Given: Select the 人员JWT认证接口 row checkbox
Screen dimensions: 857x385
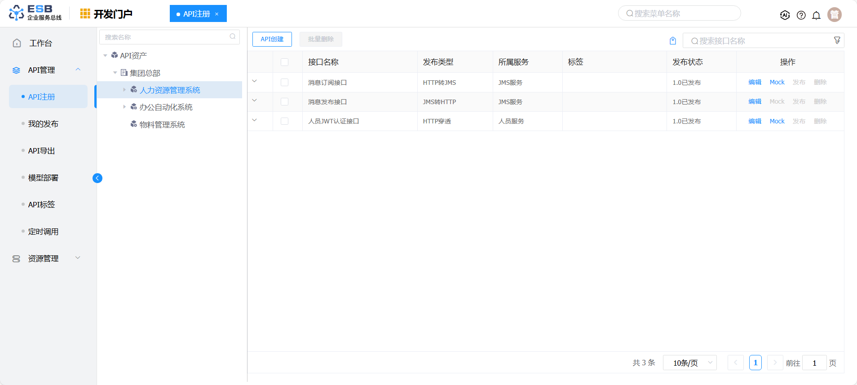Looking at the screenshot, I should pos(284,121).
